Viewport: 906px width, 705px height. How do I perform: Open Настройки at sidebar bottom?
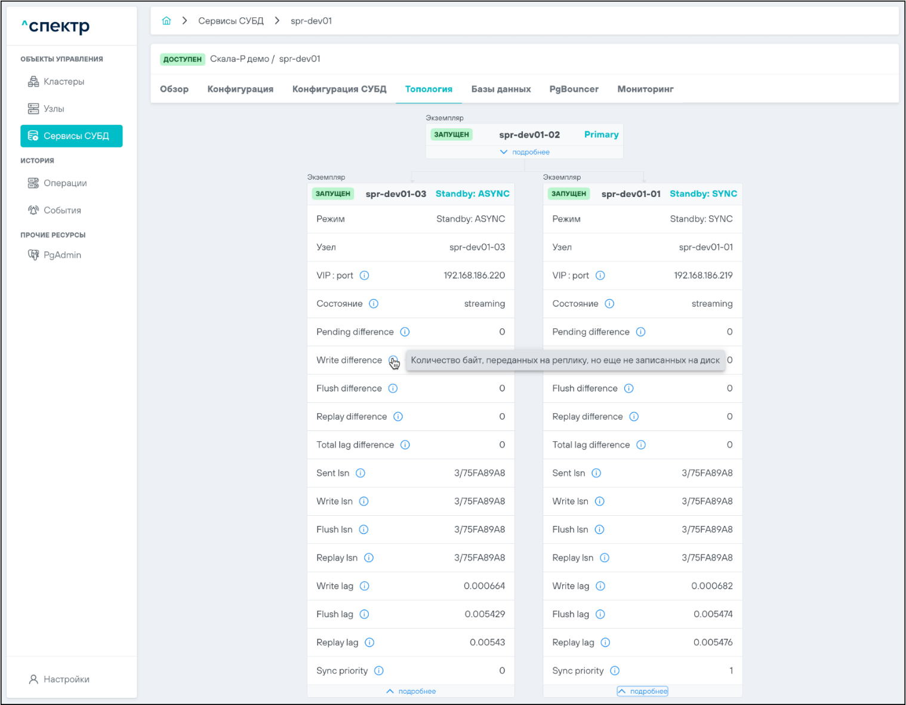[x=66, y=679]
